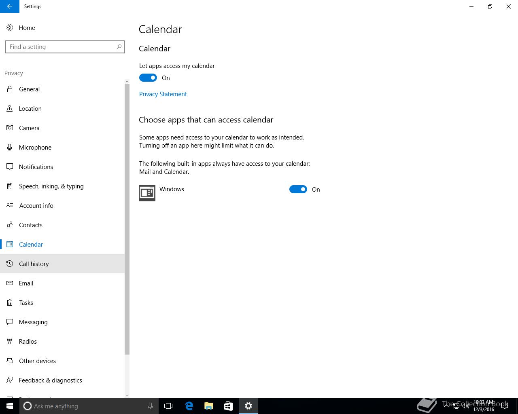Switch to the Microphone privacy page
518x414 pixels.
click(62, 148)
